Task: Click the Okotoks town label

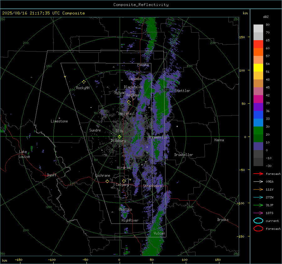Action: 125,209
